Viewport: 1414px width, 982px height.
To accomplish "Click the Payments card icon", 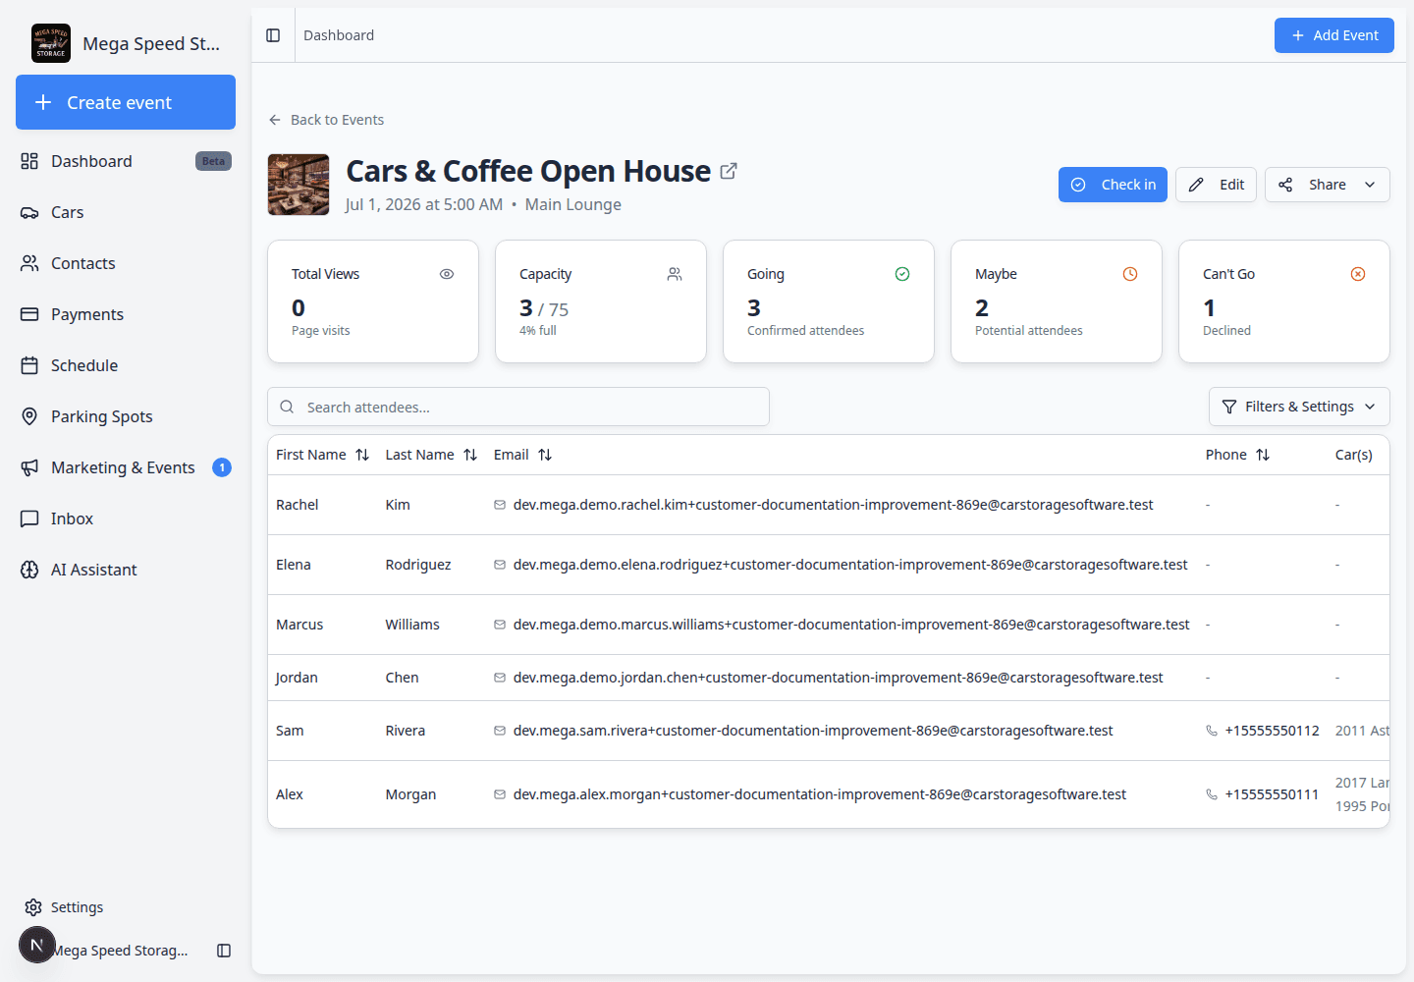I will pyautogui.click(x=29, y=314).
